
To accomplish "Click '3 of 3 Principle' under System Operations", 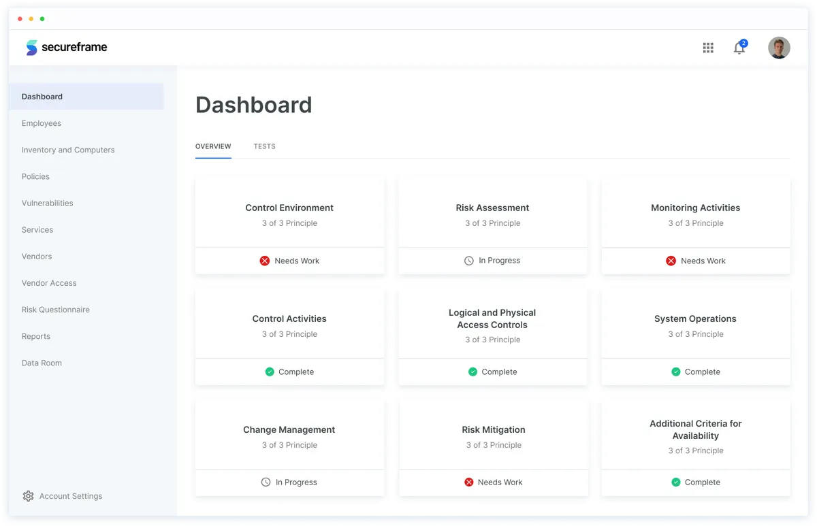I will pyautogui.click(x=695, y=334).
